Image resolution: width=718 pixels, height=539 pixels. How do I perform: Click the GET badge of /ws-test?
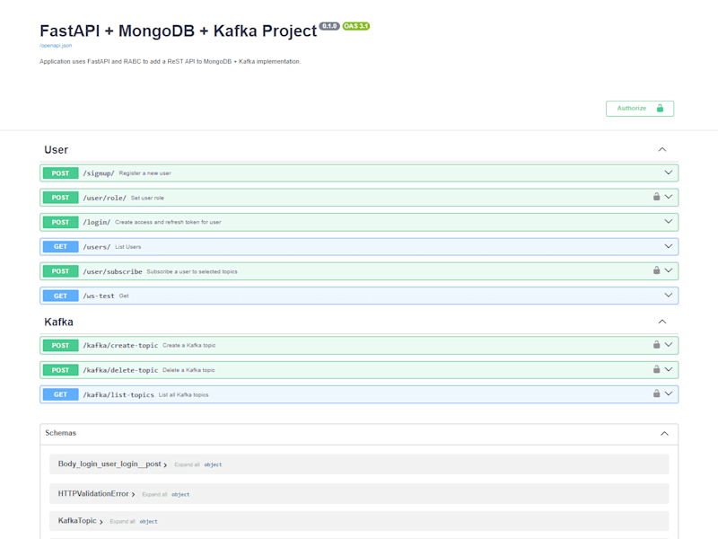[x=60, y=296]
